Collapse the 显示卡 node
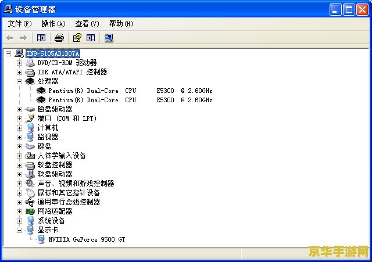Image resolution: width=372 pixels, height=262 pixels. click(19, 230)
